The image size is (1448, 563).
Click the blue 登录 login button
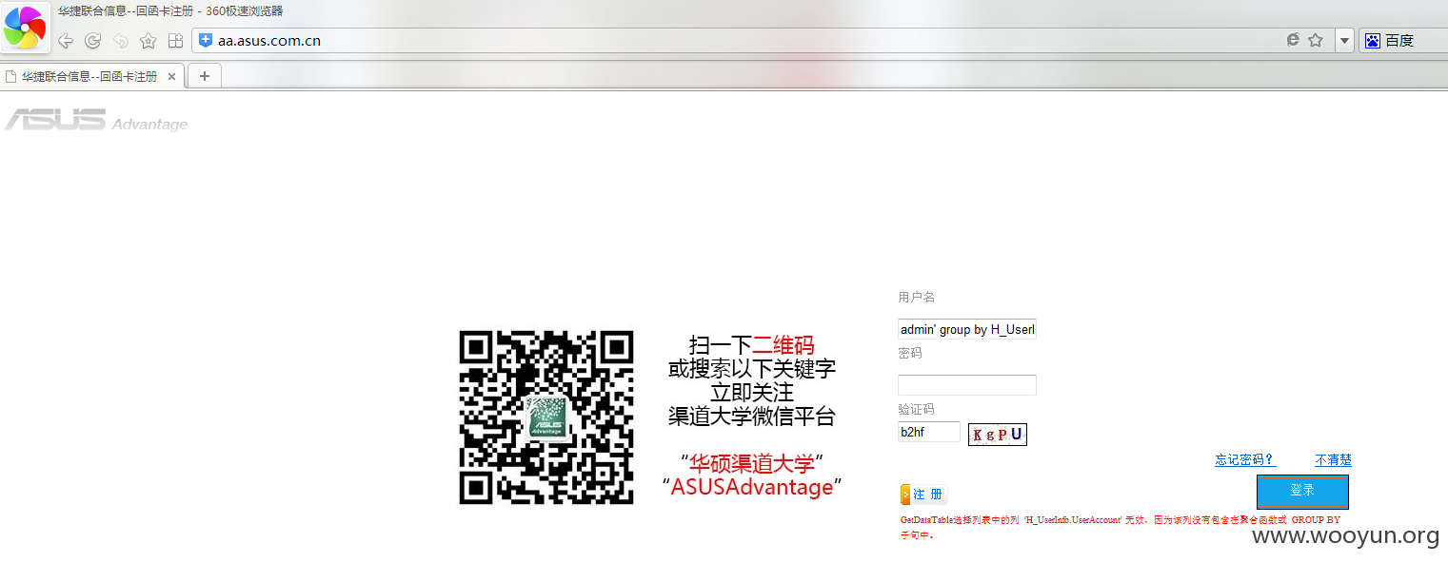(x=1302, y=492)
